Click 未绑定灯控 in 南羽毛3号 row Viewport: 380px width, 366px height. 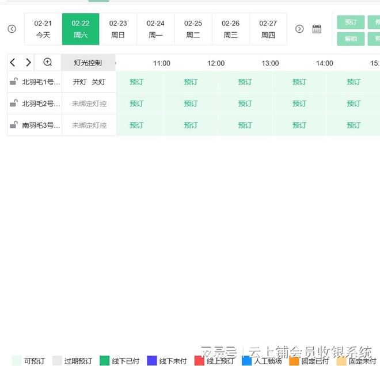tap(89, 125)
